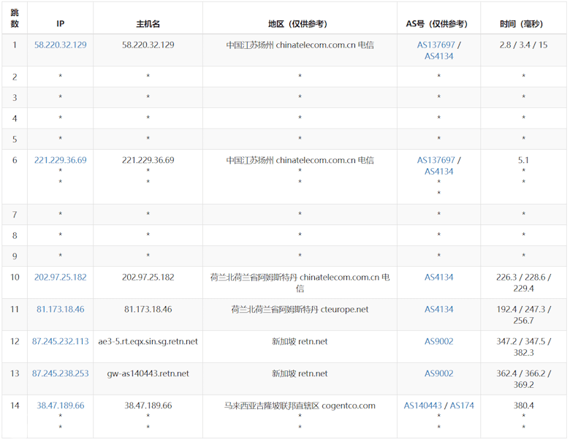
Task: Click time value 5.1 in hop 6
Action: pyautogui.click(x=523, y=160)
